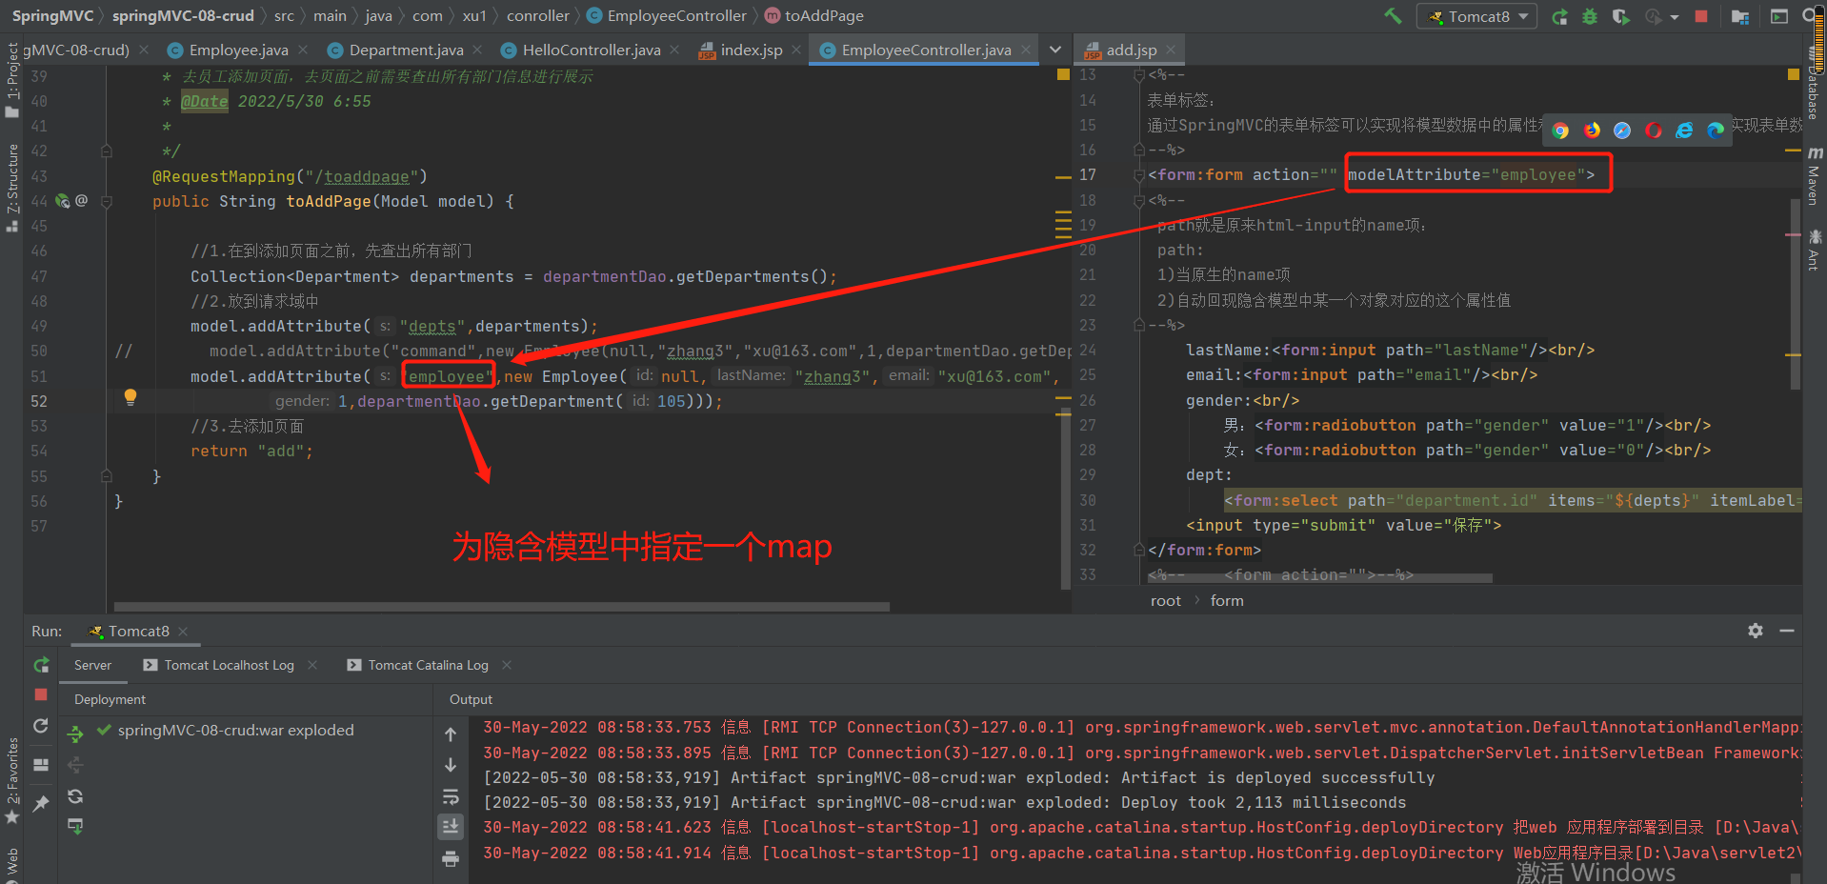This screenshot has height=884, width=1827.
Task: Toggle pin tab in Run panel
Action: point(41,804)
